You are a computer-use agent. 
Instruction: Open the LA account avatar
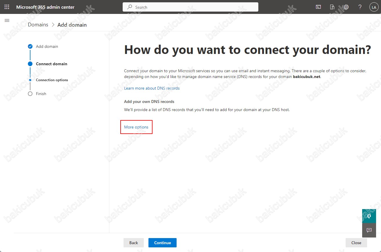pos(373,7)
